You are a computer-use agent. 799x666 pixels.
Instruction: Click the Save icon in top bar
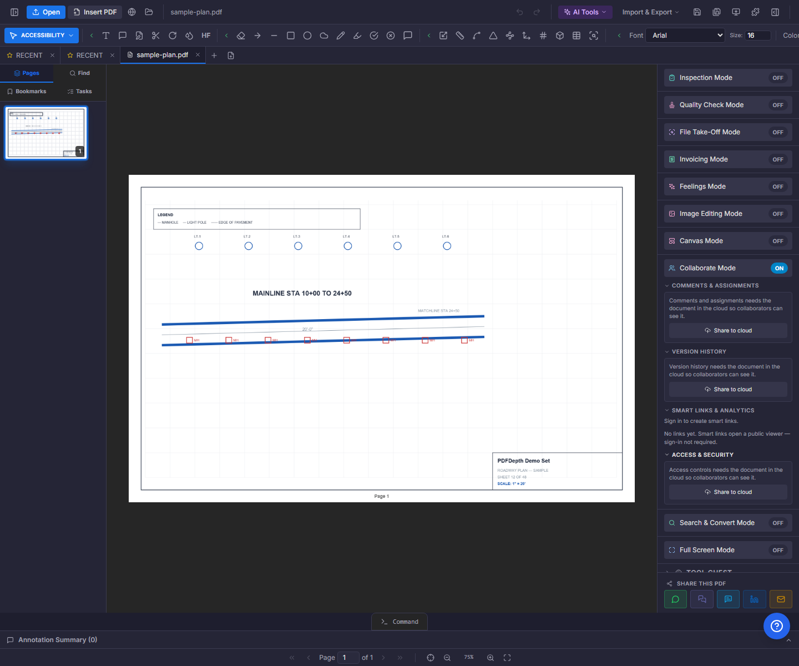tap(697, 12)
